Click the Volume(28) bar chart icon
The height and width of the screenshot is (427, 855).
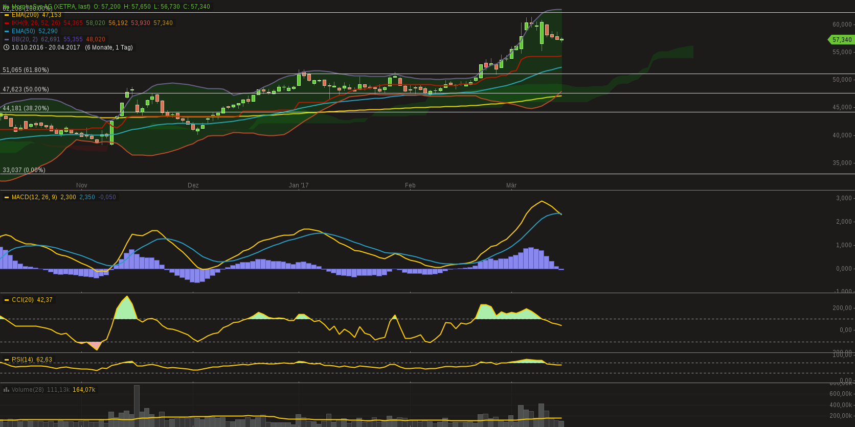pos(6,390)
